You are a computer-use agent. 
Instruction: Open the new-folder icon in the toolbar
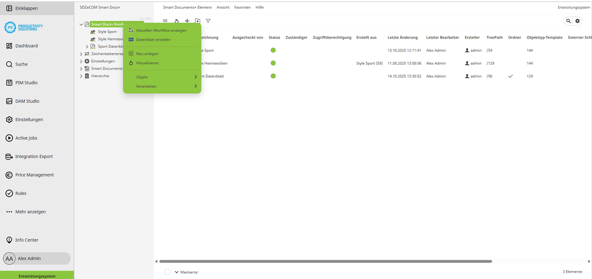[198, 21]
